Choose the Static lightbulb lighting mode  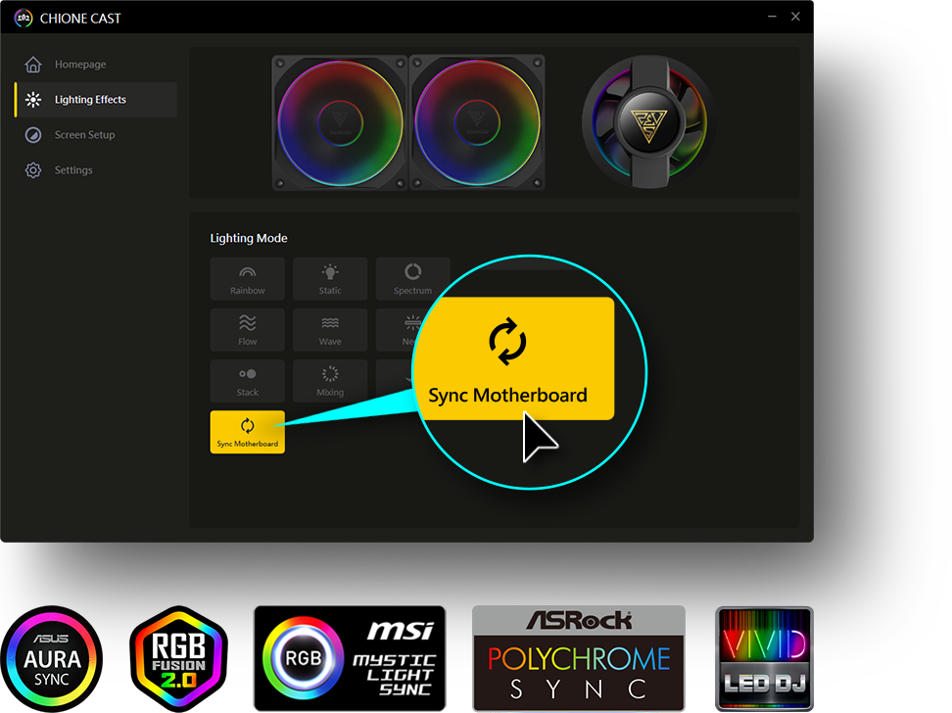(x=330, y=278)
